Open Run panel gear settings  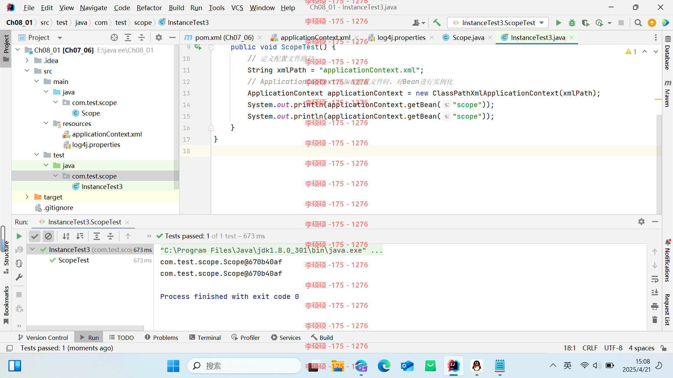[x=641, y=222]
